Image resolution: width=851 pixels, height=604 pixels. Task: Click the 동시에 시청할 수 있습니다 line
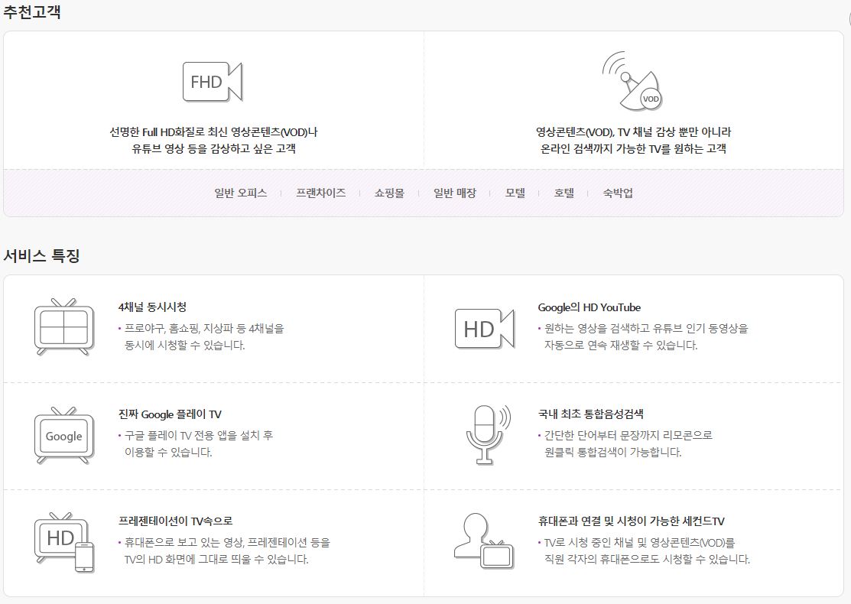coord(184,345)
